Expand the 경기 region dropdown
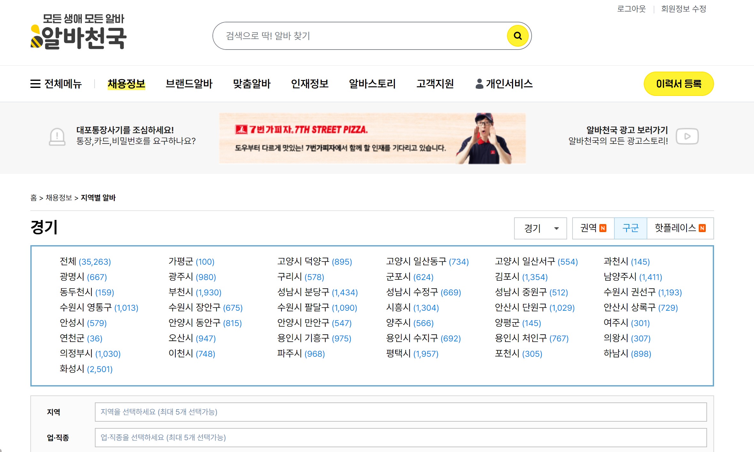The image size is (754, 452). pyautogui.click(x=540, y=228)
